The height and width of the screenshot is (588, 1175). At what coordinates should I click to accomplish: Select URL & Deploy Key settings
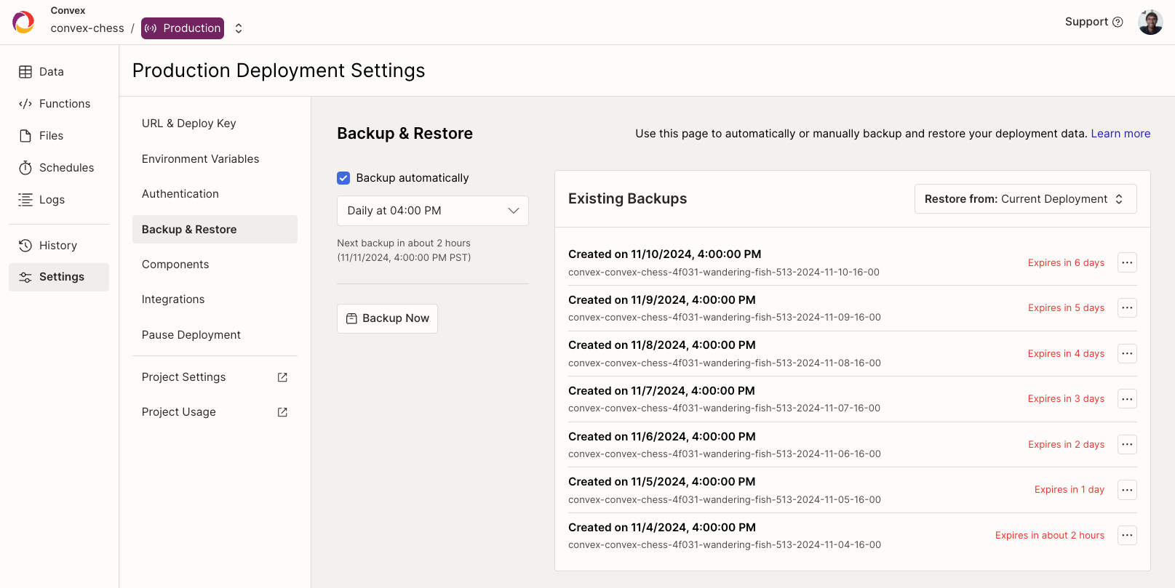[215, 124]
